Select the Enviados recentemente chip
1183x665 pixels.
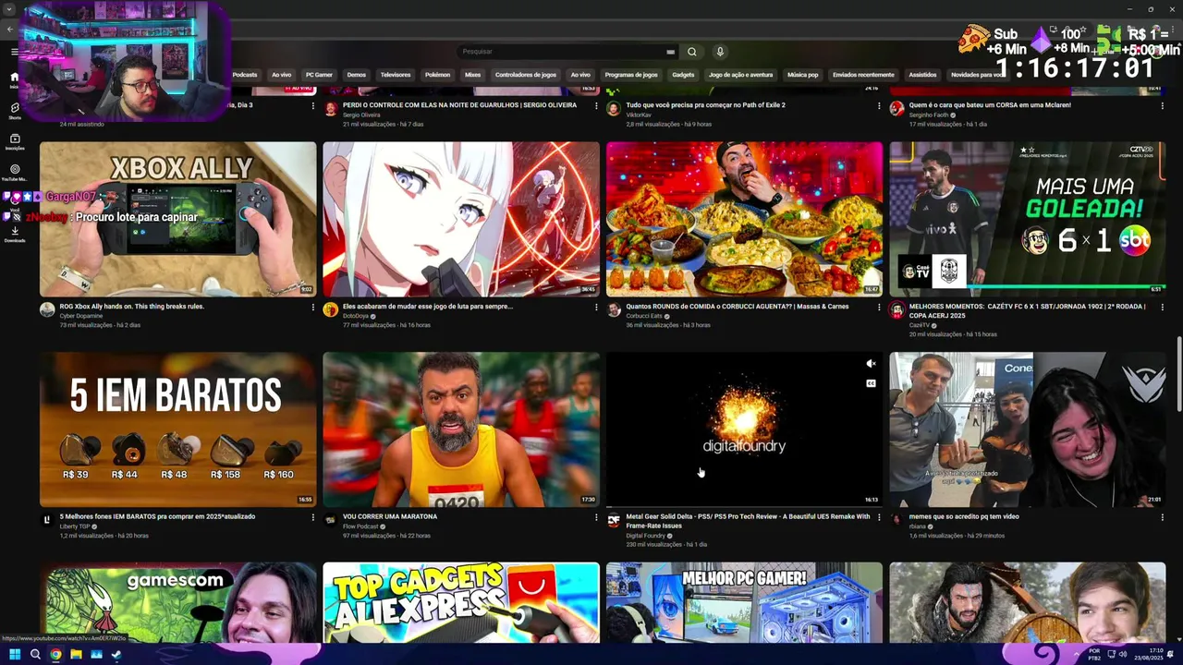(x=863, y=75)
